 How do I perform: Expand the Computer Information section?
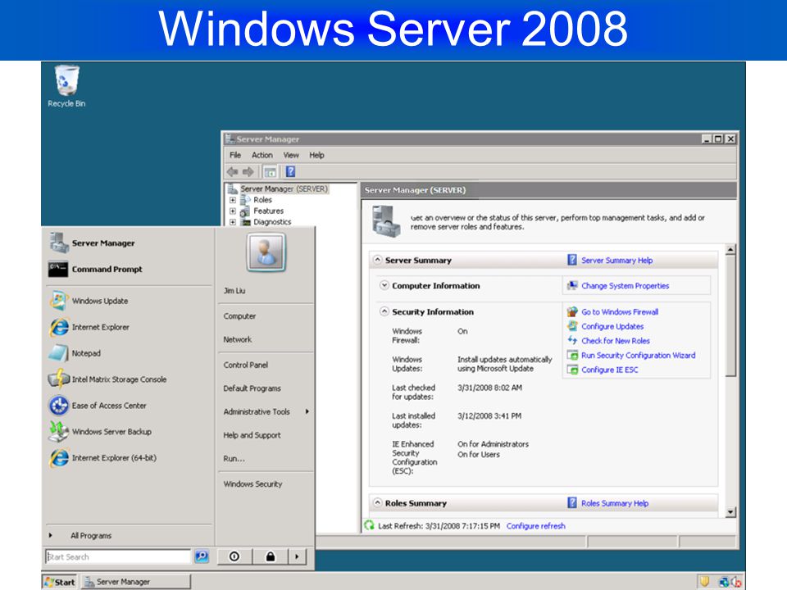tap(384, 285)
